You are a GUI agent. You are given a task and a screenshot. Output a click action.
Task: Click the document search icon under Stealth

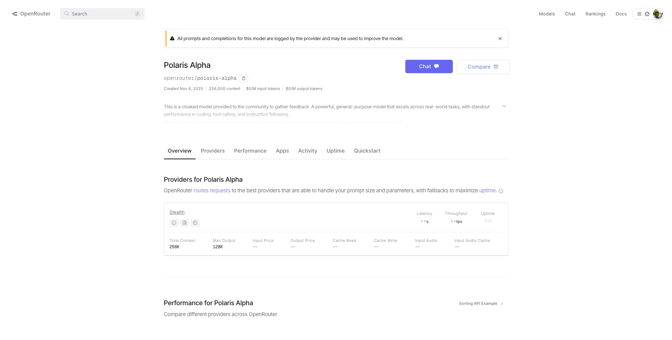coord(184,223)
